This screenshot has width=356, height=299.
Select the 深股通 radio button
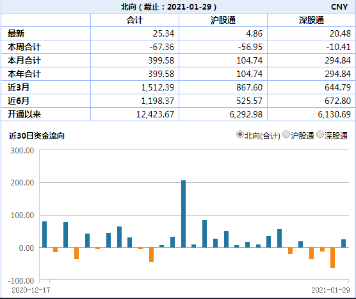click(320, 135)
